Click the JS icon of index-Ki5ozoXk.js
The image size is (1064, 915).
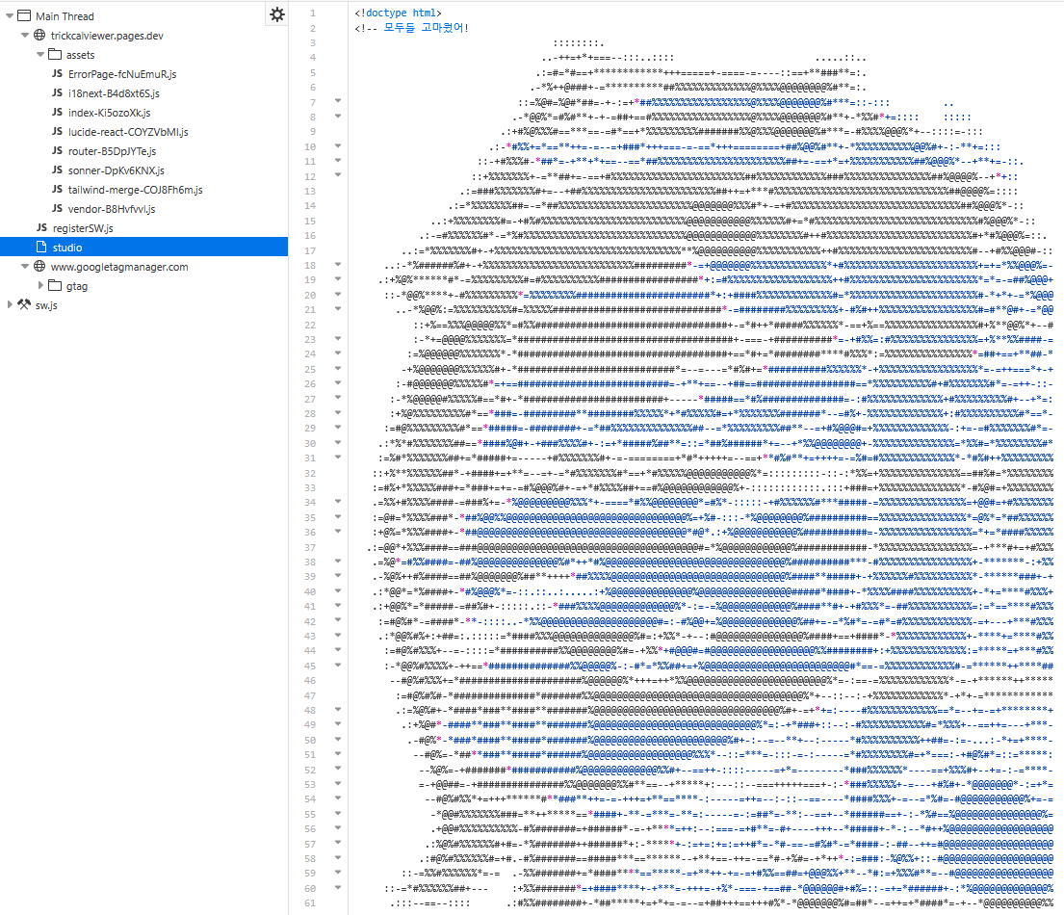click(57, 112)
